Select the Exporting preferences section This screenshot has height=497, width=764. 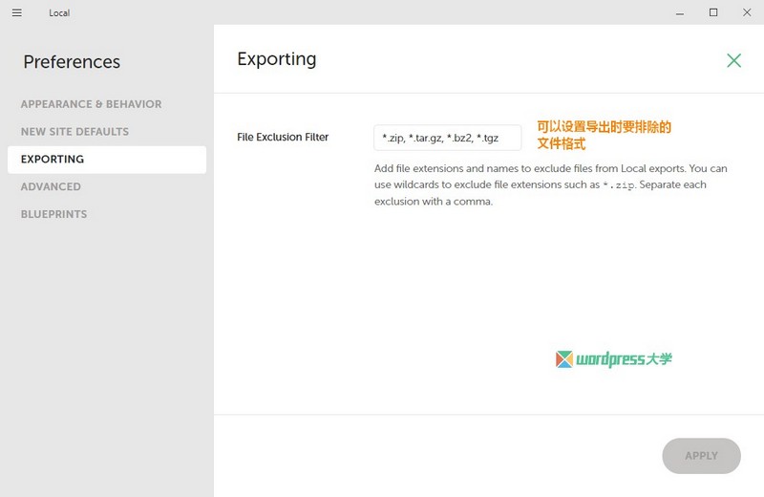point(107,160)
